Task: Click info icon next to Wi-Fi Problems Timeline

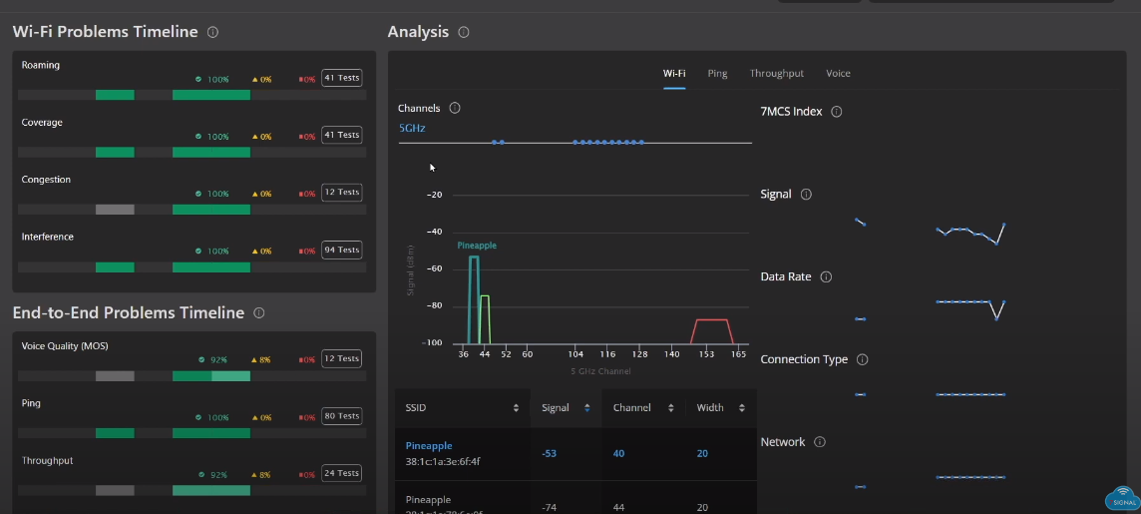Action: pos(212,32)
